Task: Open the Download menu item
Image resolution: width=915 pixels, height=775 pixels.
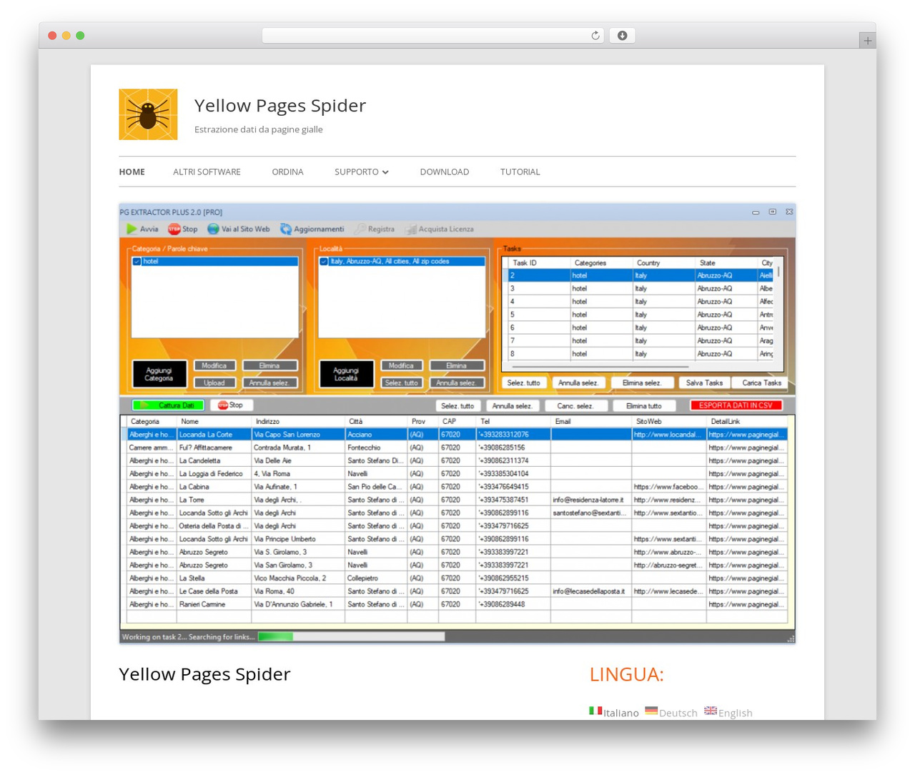Action: [x=445, y=172]
